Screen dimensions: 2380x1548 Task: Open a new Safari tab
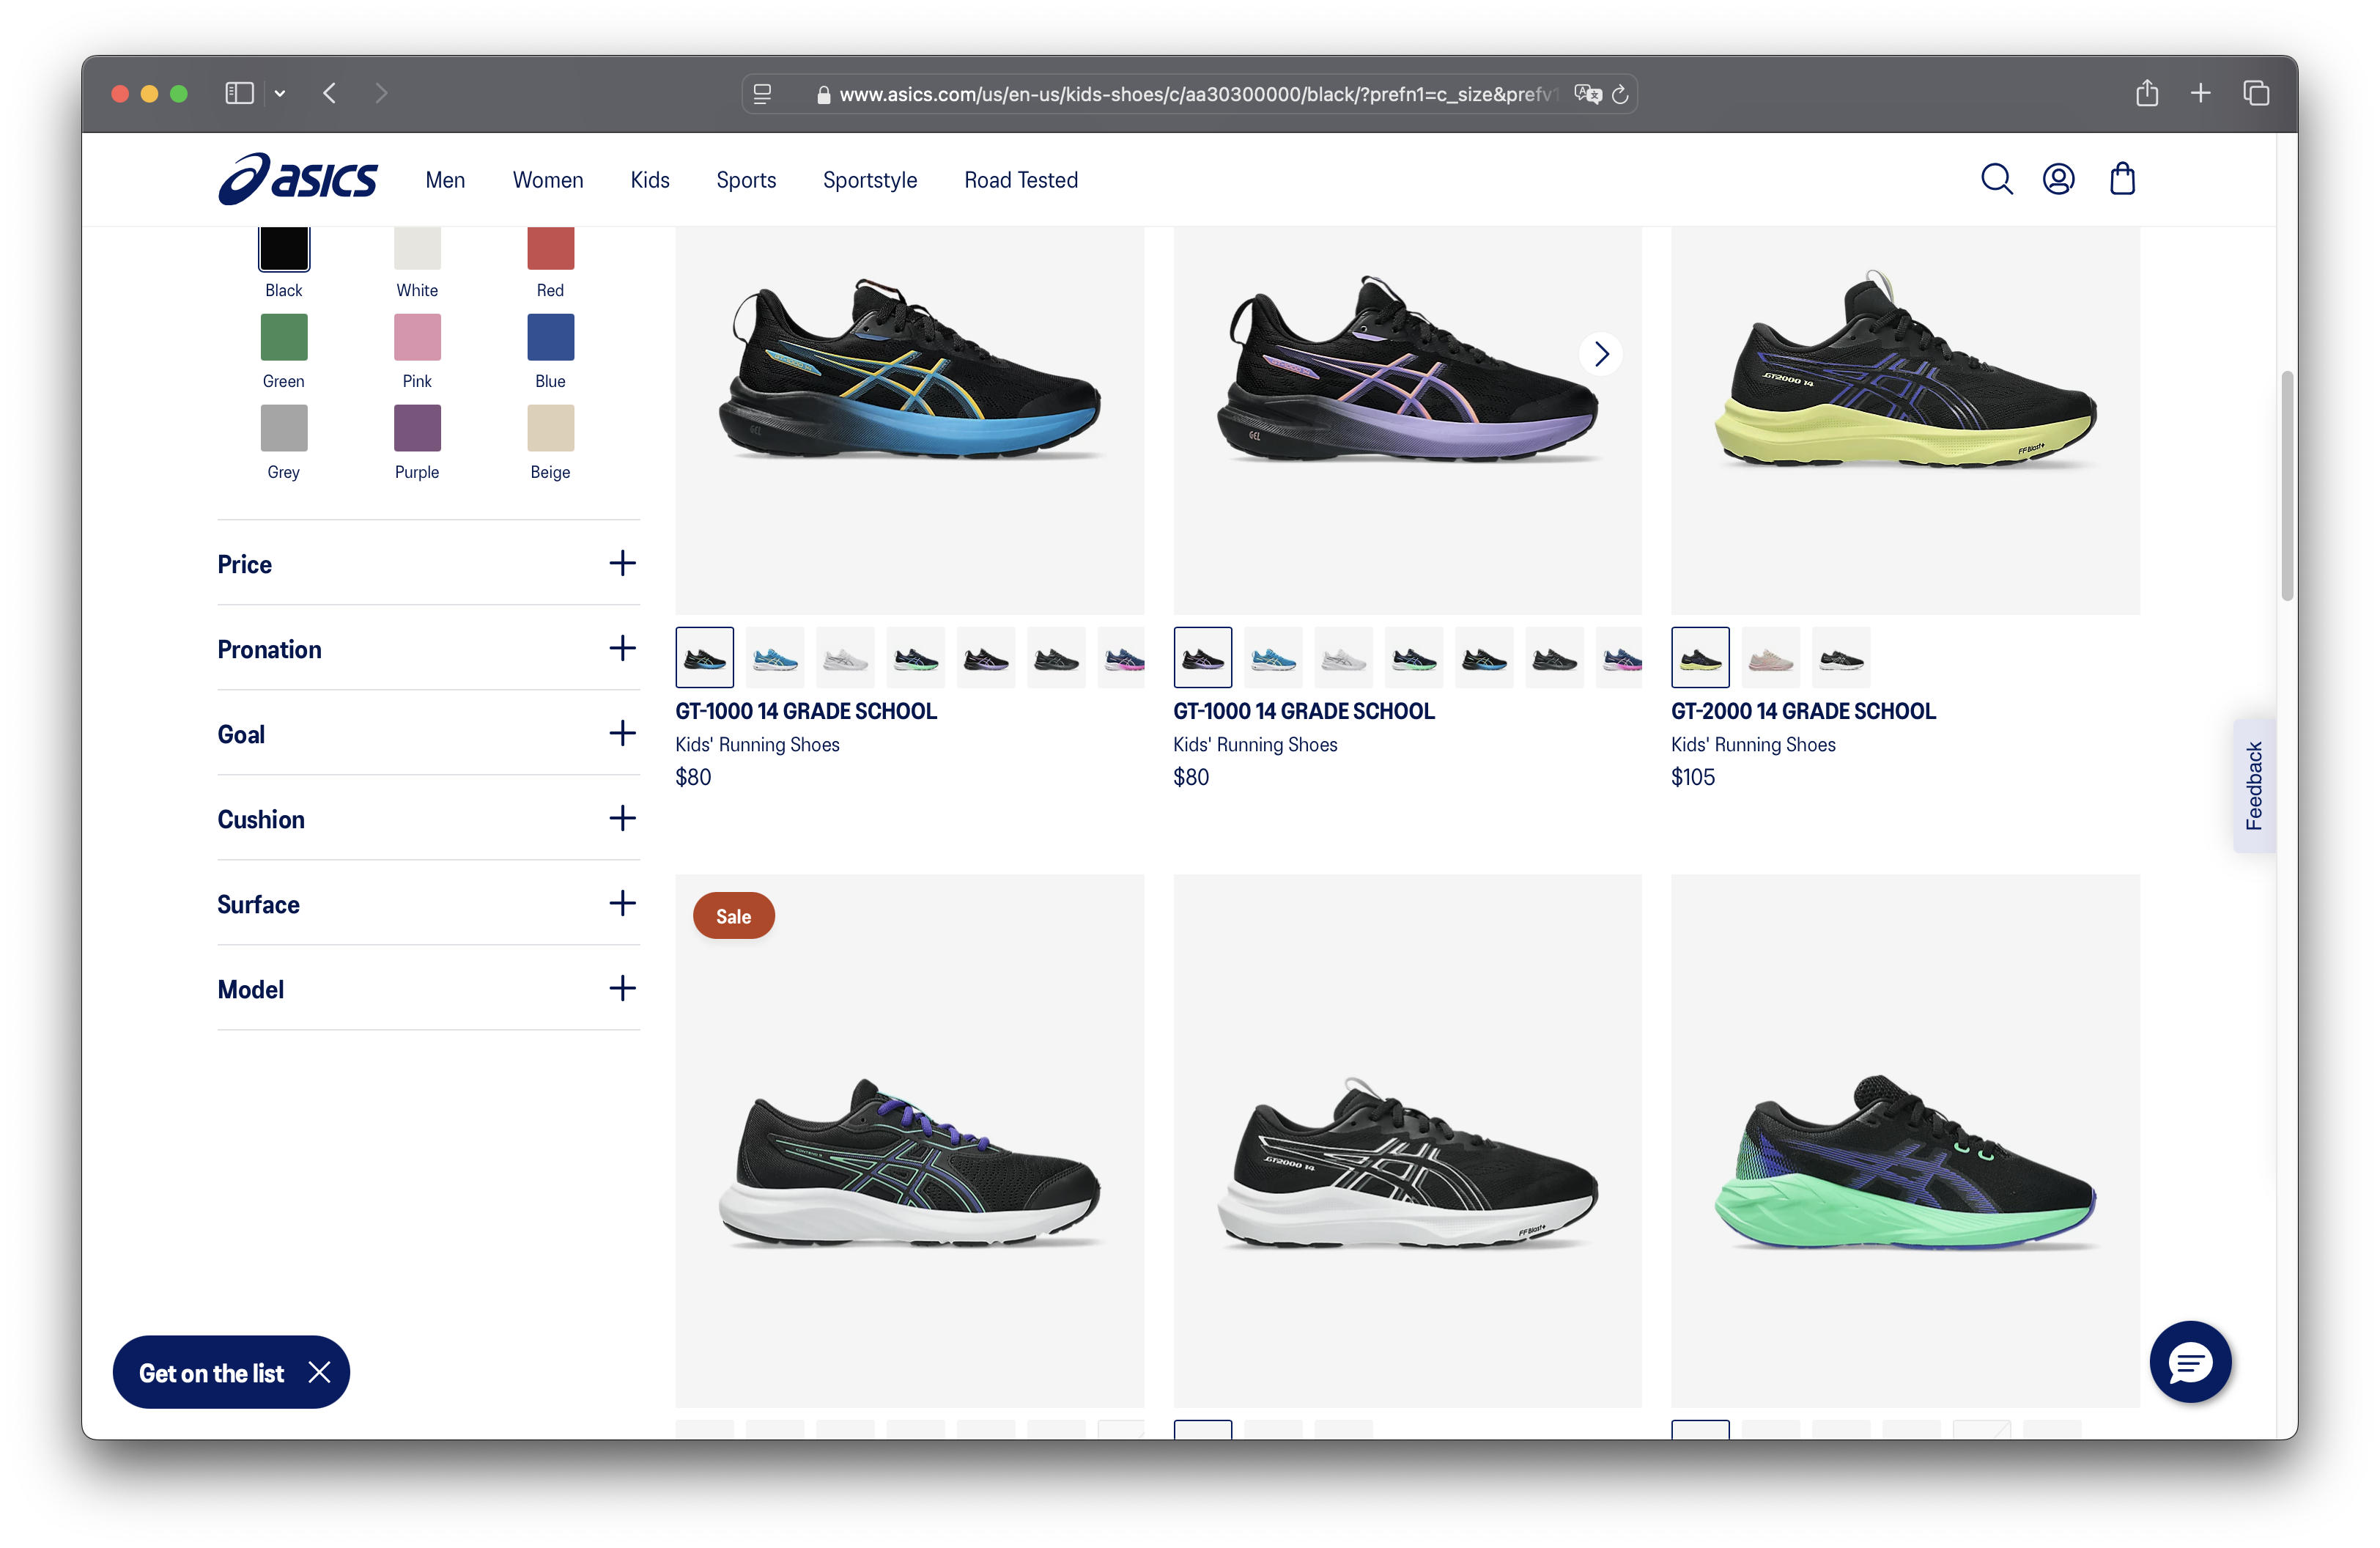click(x=2200, y=93)
